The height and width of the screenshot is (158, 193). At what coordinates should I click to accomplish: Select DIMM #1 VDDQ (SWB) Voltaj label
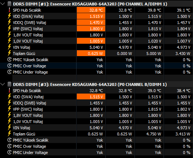(x=29, y=23)
